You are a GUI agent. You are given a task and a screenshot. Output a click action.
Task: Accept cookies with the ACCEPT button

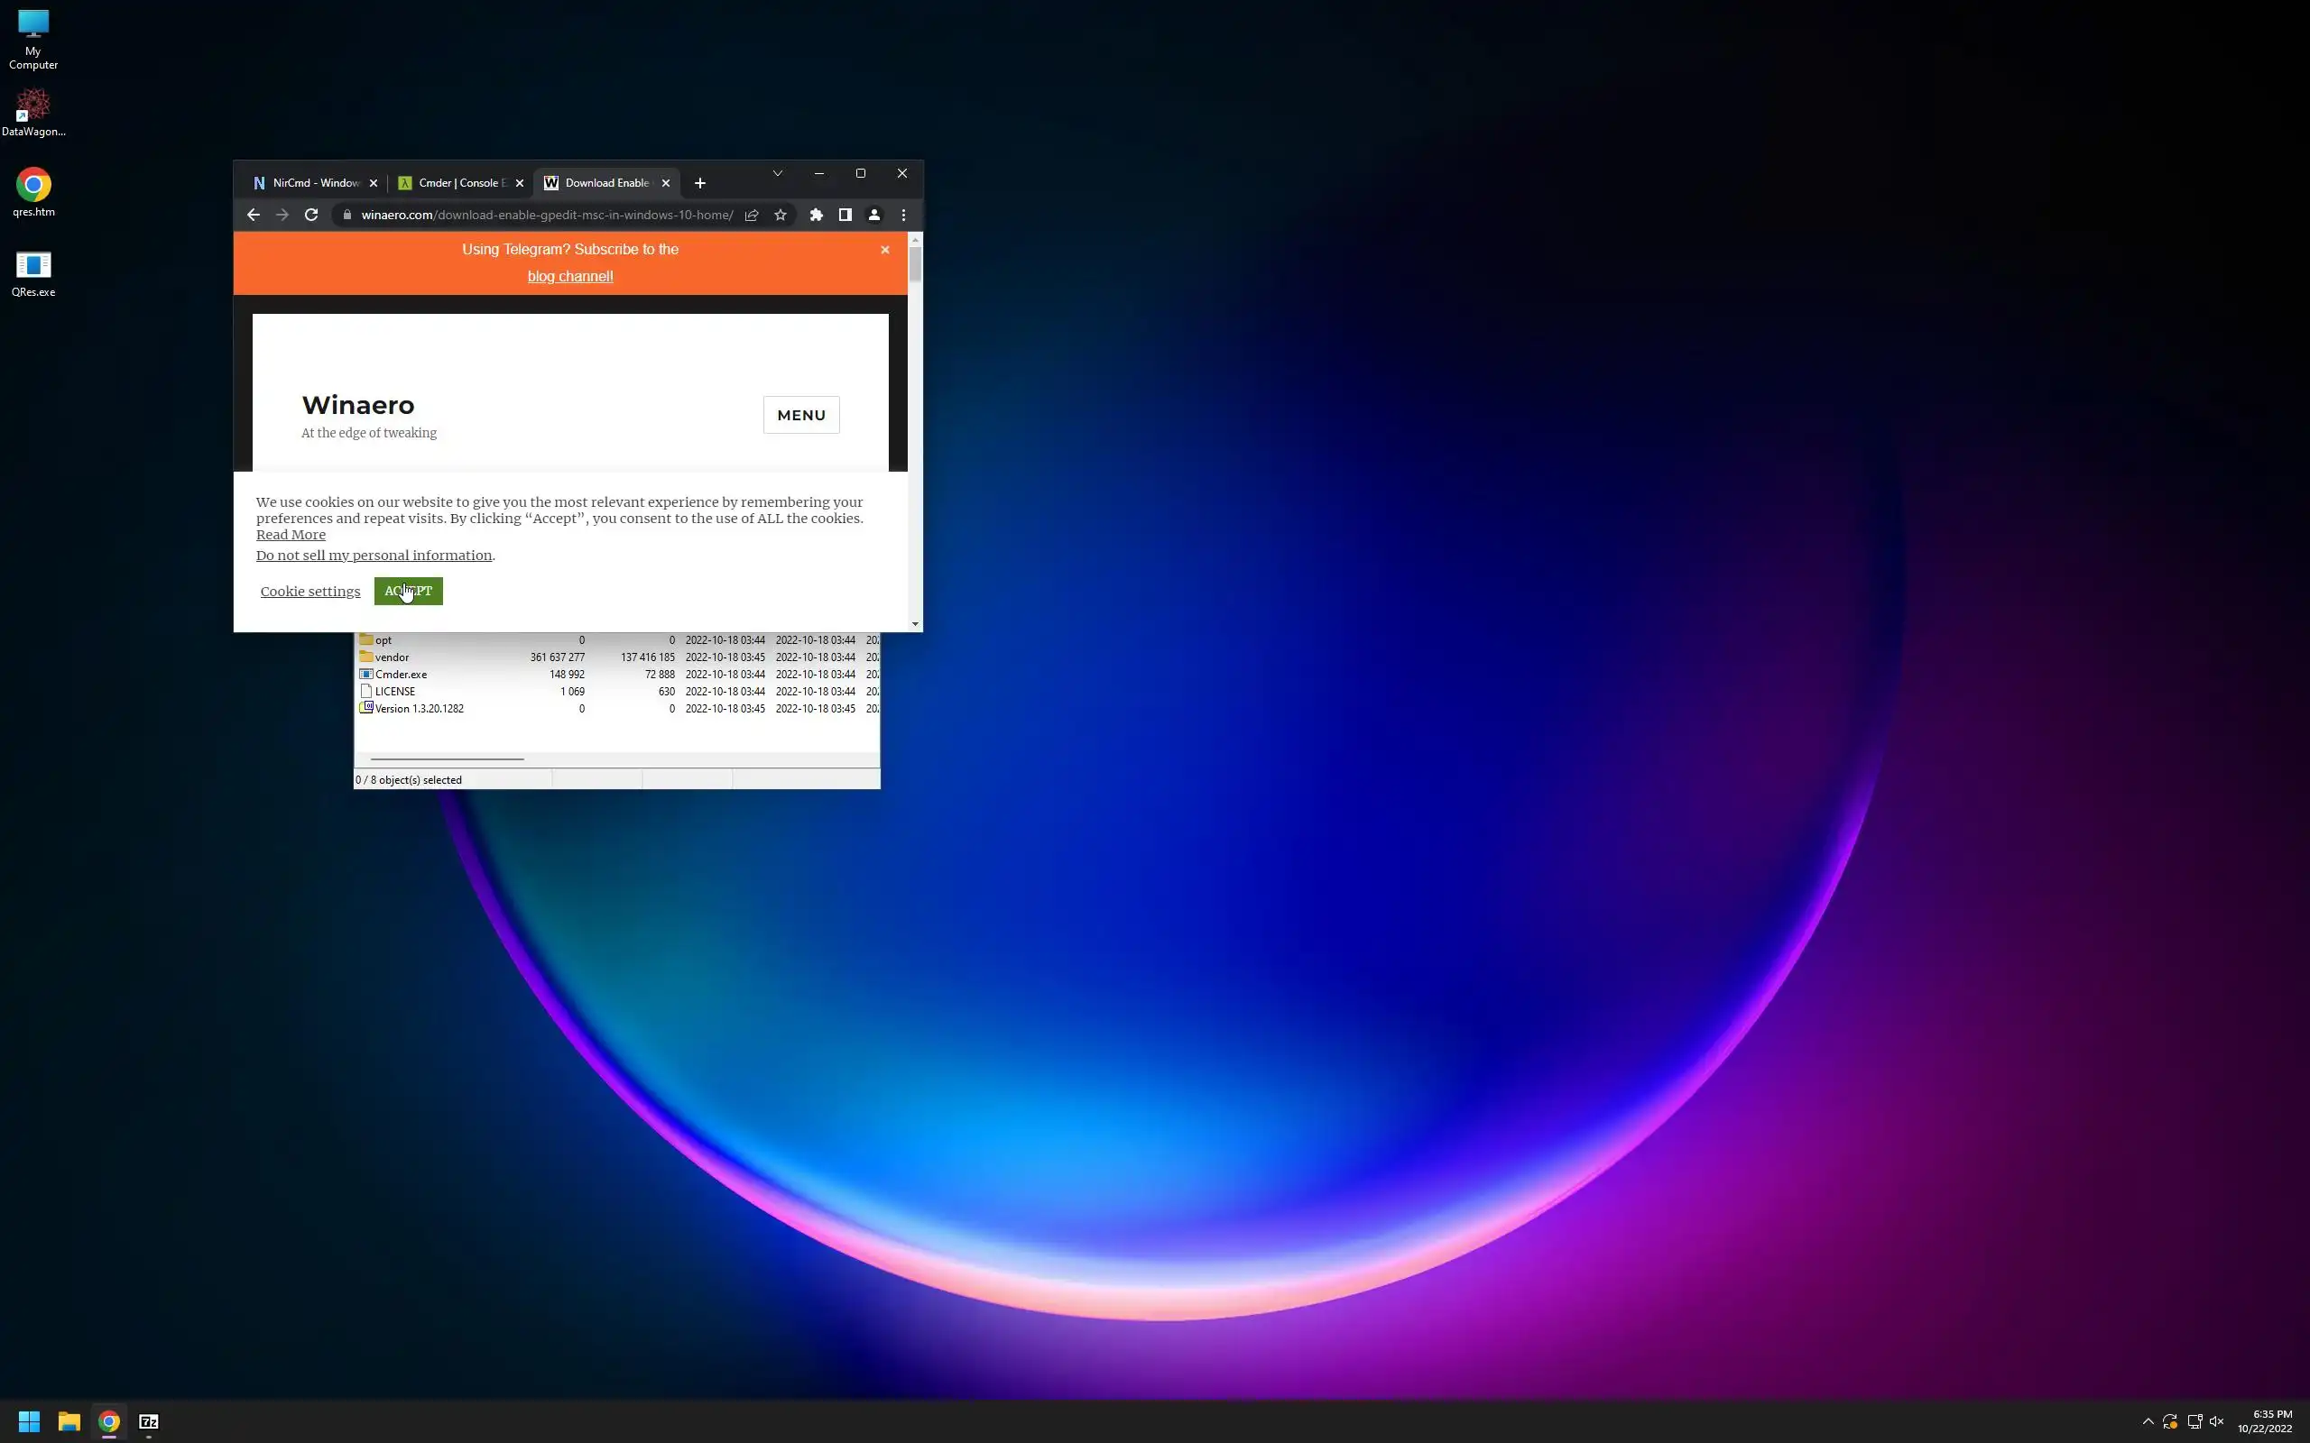(409, 591)
